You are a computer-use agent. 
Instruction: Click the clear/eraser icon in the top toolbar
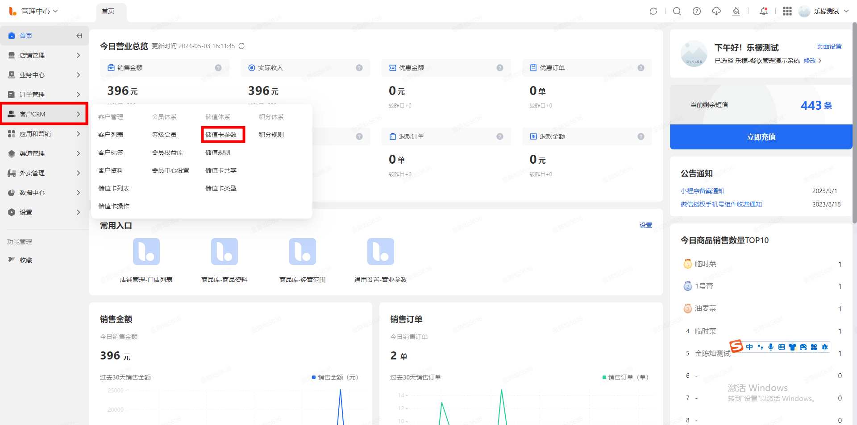(736, 11)
